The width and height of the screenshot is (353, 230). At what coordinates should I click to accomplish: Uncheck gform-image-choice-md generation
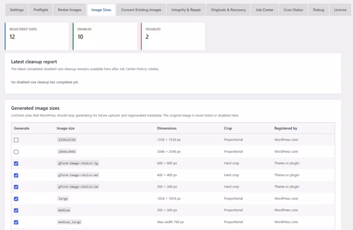pos(16,175)
